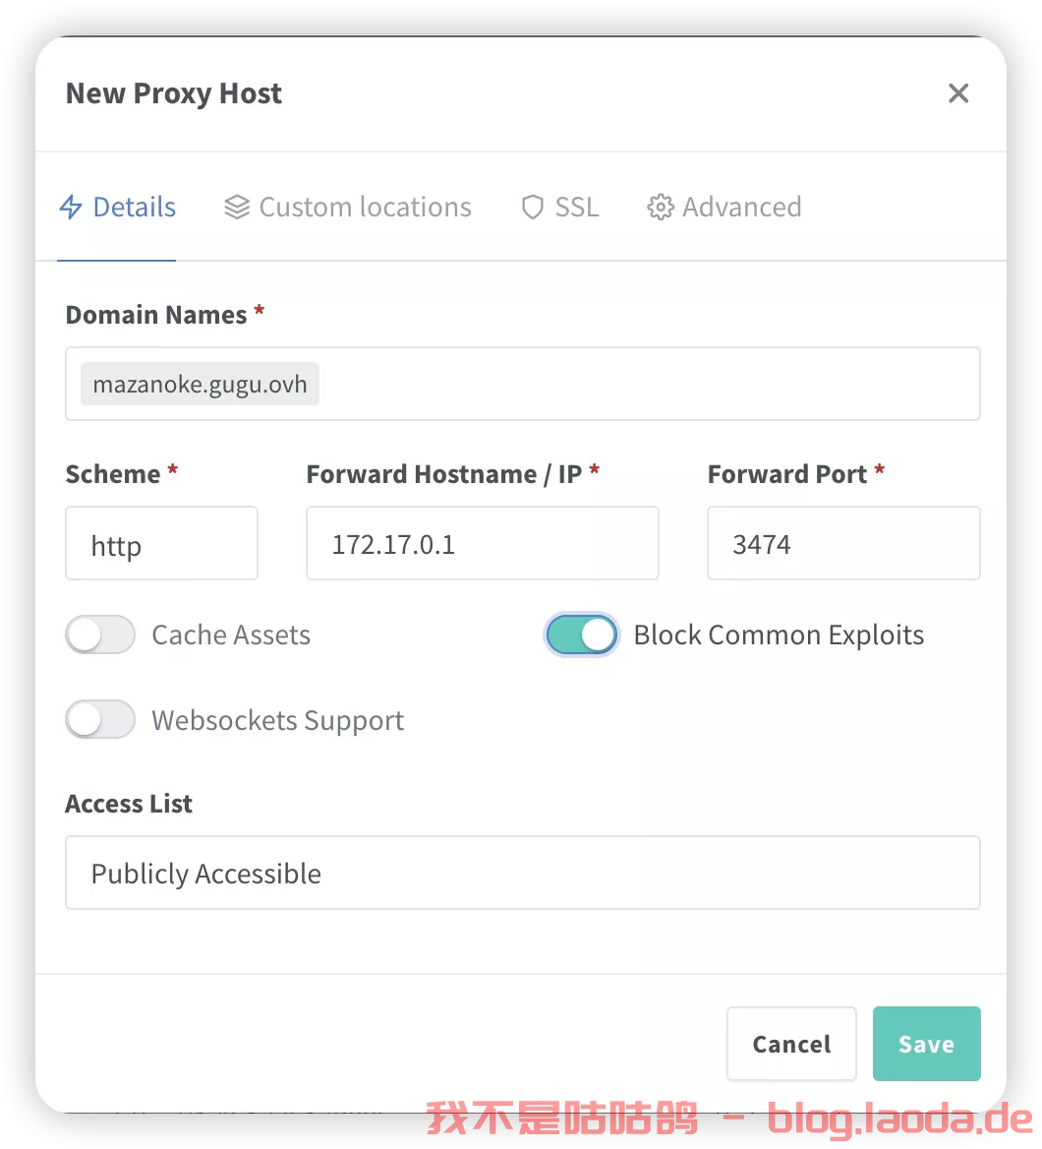Image resolution: width=1042 pixels, height=1149 pixels.
Task: Cancel the proxy host creation
Action: [791, 1044]
